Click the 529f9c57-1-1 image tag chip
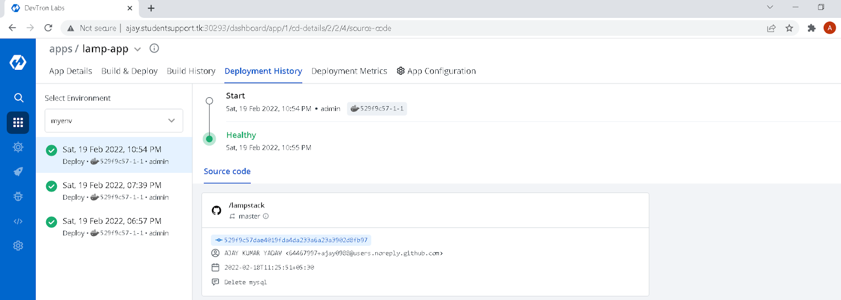The height and width of the screenshot is (300, 841). click(377, 109)
